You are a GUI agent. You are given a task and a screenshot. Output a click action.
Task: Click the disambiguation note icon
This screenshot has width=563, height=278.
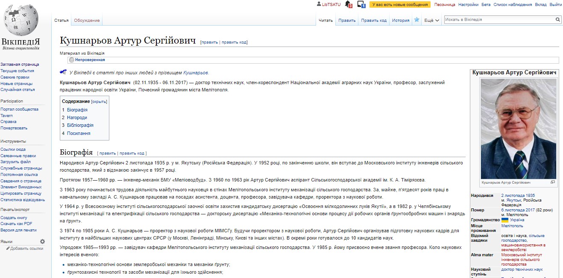click(63, 72)
